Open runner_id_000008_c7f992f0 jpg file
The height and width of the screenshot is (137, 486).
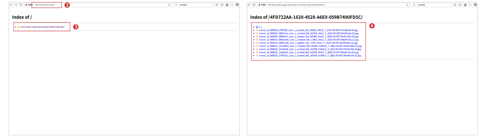309,30
